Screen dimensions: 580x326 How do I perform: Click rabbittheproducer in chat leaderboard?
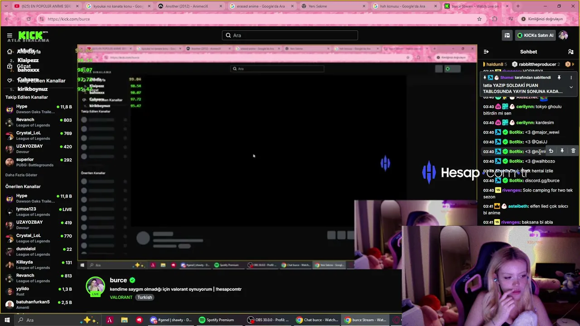pos(536,64)
